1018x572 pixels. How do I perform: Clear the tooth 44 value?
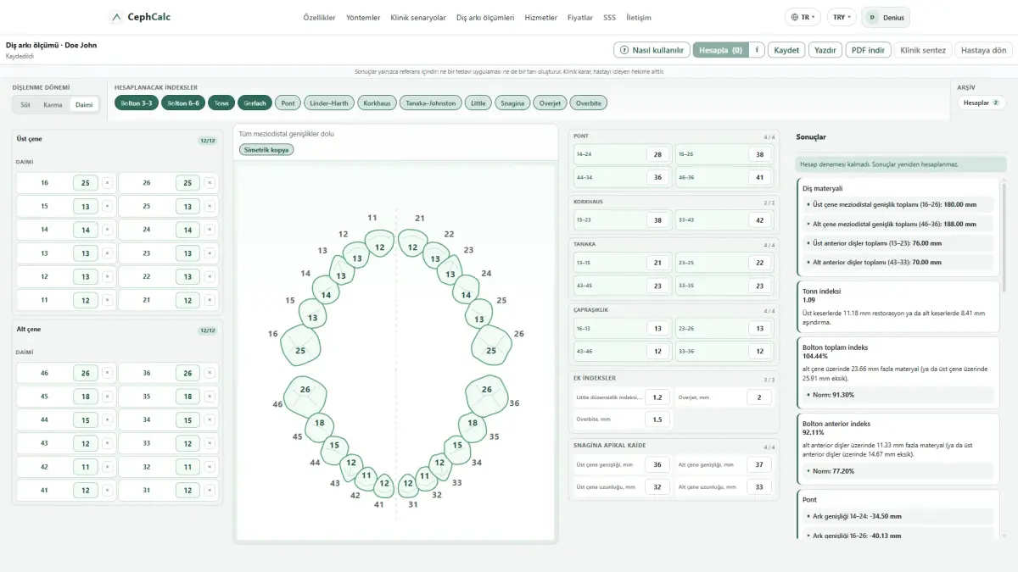pos(107,419)
